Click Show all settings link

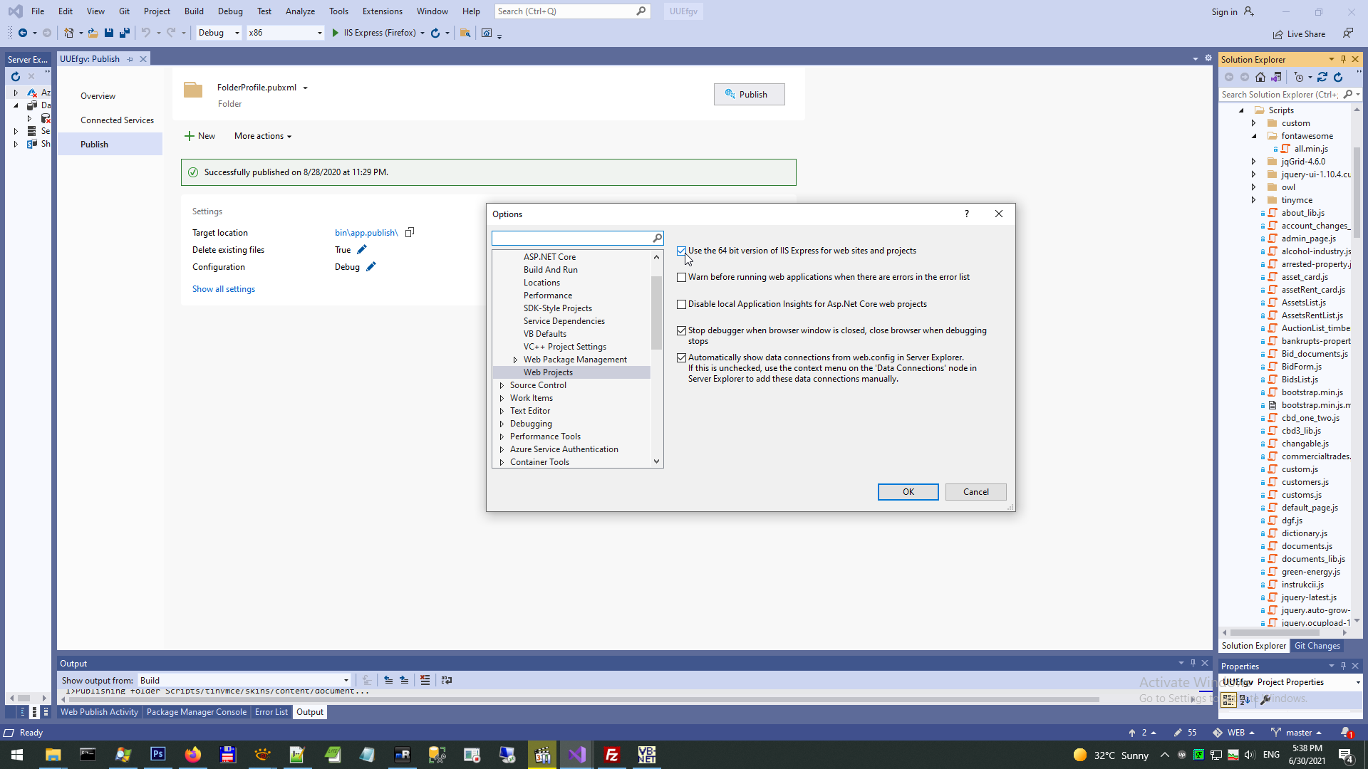(223, 289)
